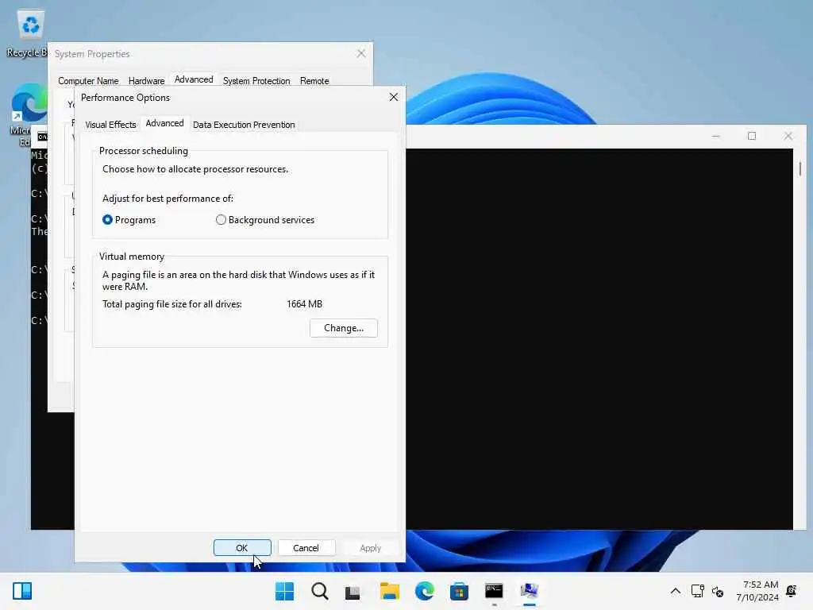Open the Recycle Bin desktop icon
Screen dimensions: 813x610
point(29,33)
